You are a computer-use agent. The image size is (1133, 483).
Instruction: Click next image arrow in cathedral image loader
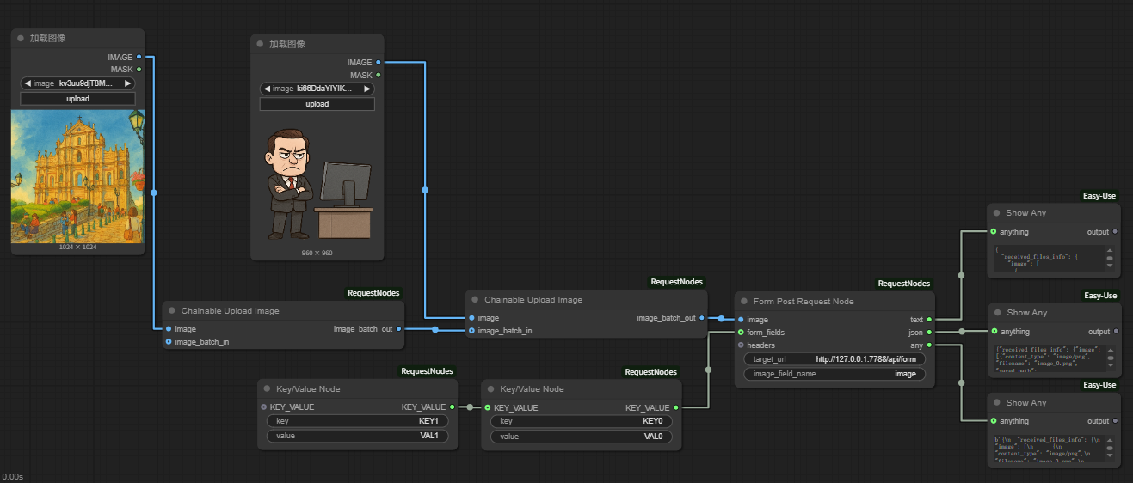point(128,83)
